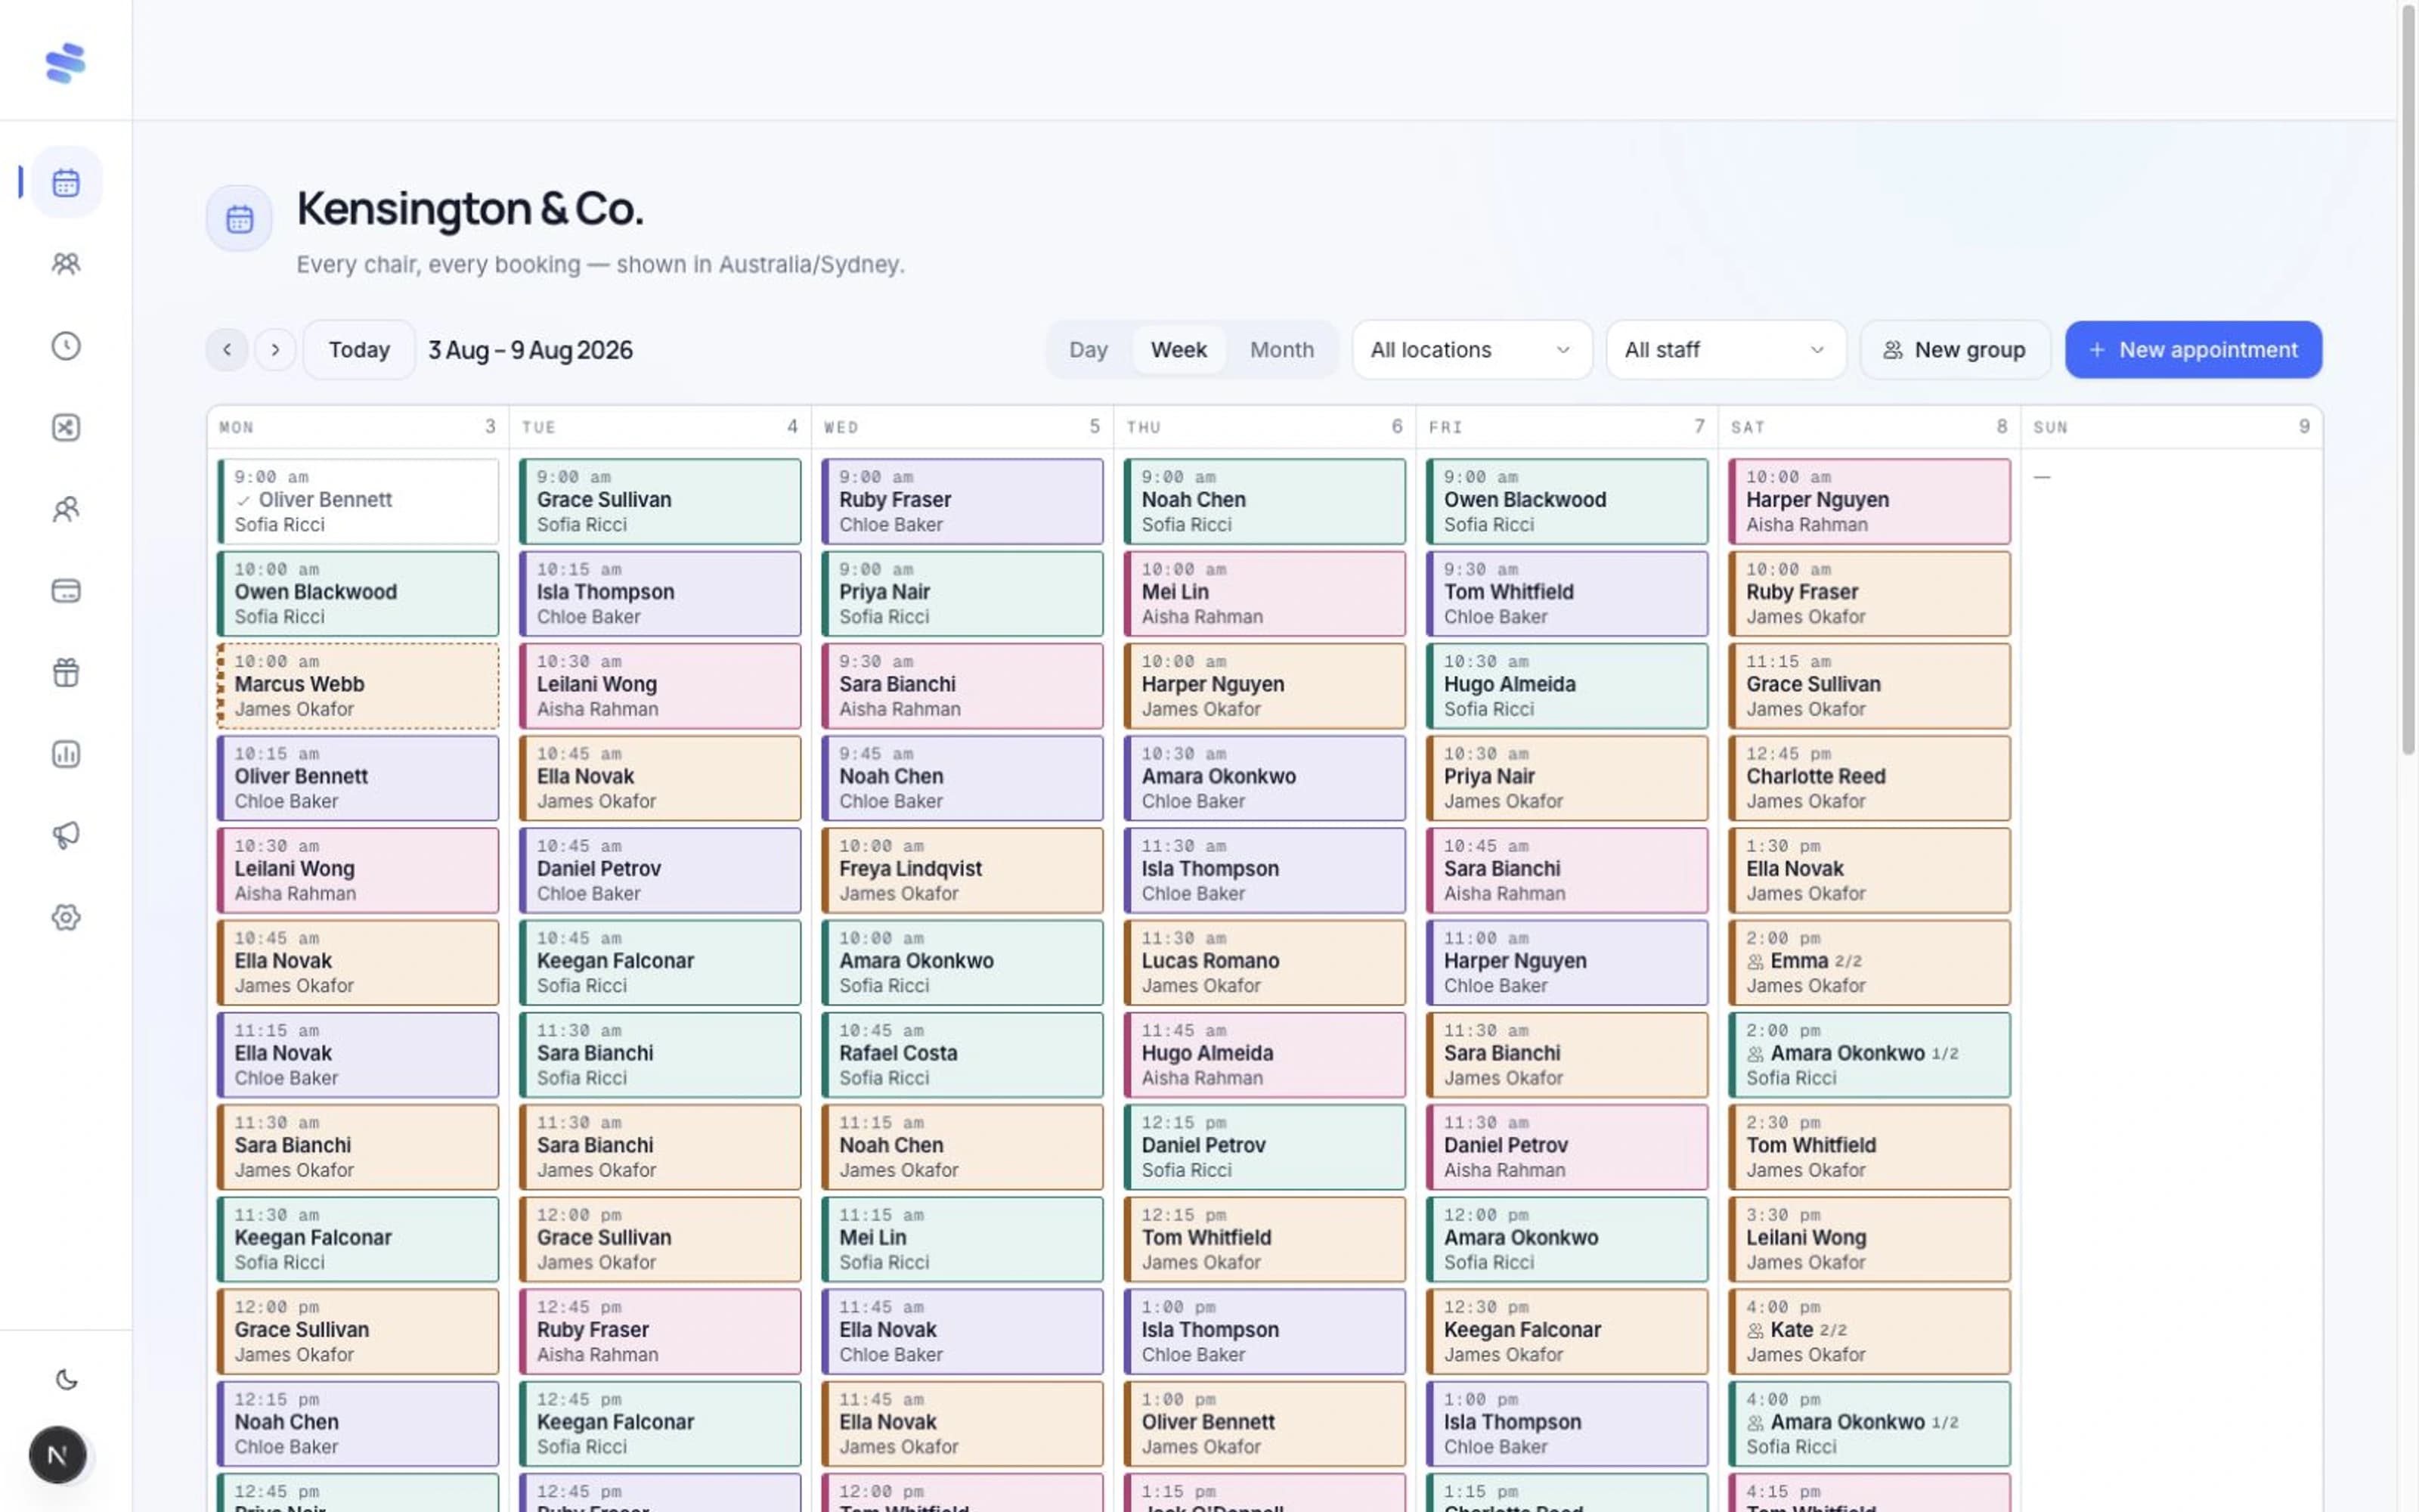Expand the All locations dropdown
This screenshot has width=2419, height=1512.
[x=1471, y=350]
